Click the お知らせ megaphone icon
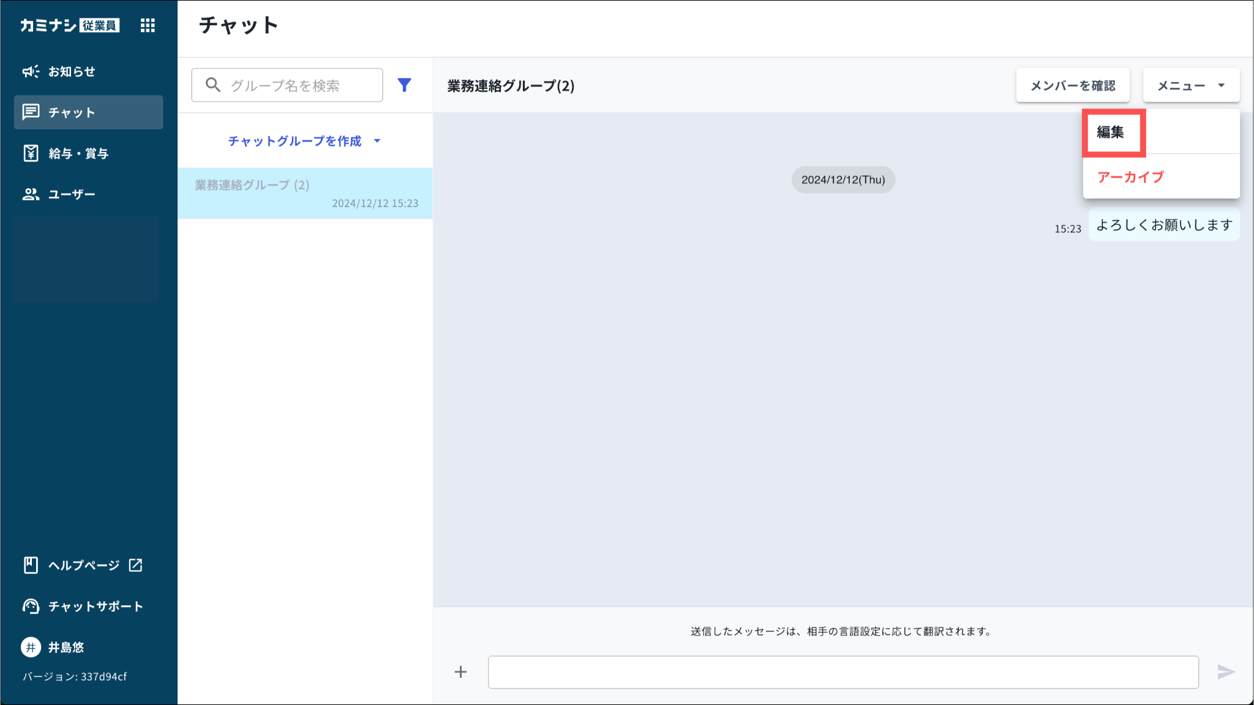 (x=31, y=72)
